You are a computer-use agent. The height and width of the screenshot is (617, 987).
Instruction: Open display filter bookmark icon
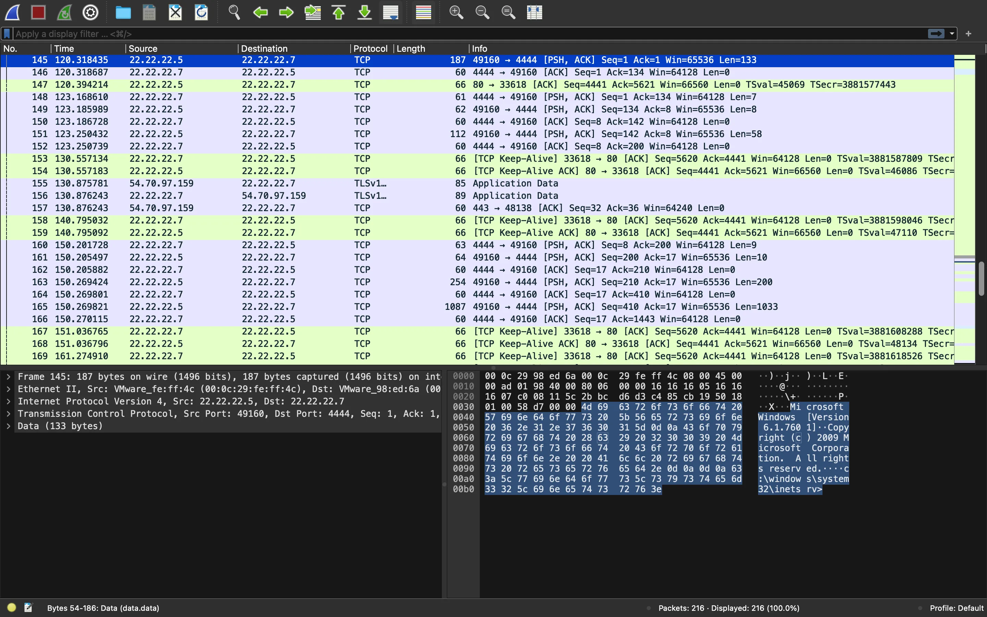pos(7,34)
